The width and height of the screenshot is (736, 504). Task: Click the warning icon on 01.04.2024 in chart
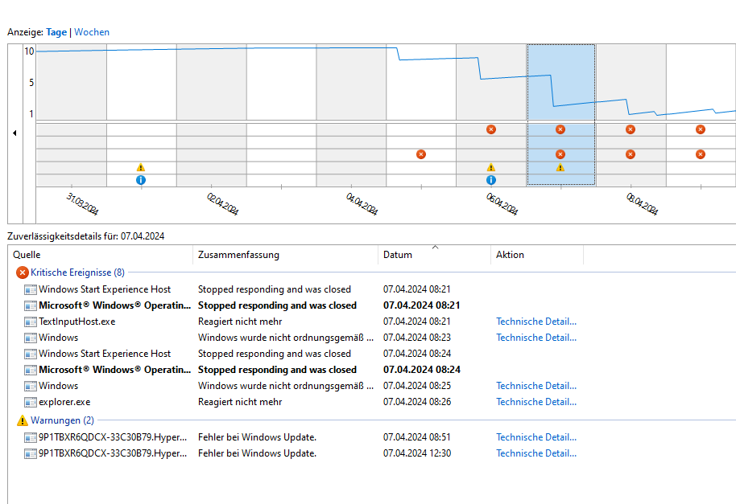coord(141,167)
